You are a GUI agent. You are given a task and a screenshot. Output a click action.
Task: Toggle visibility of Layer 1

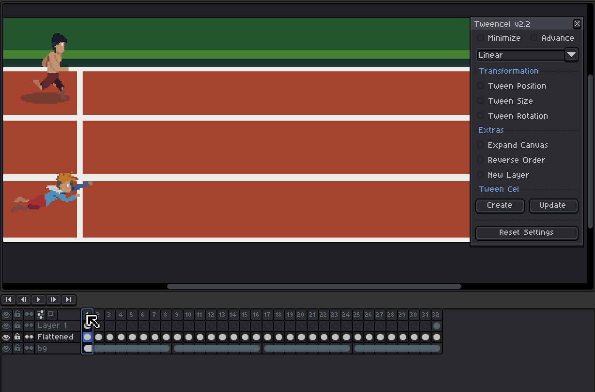7,325
